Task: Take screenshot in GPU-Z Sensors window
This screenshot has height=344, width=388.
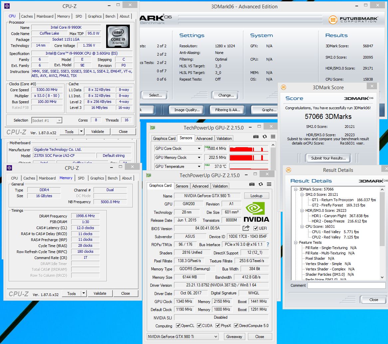Action: 256,137
